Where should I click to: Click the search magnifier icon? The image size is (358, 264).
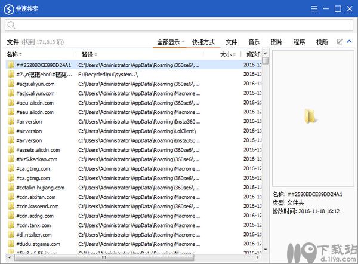point(11,24)
